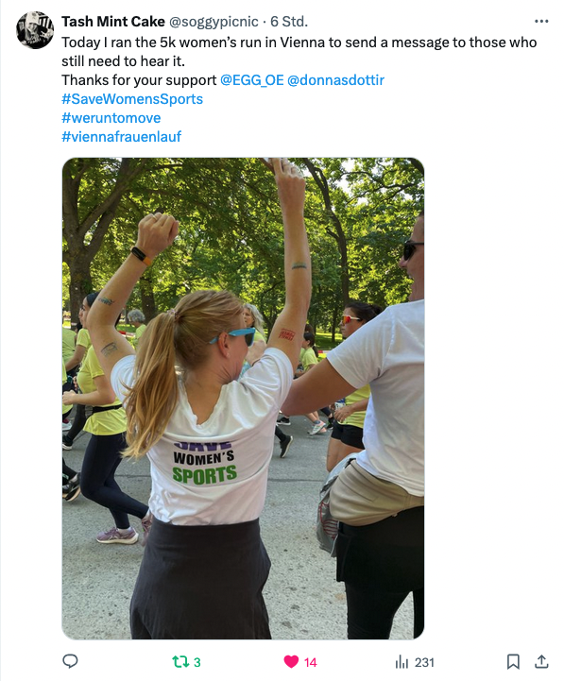Open the #viennafrauenlauf hashtag

121,137
